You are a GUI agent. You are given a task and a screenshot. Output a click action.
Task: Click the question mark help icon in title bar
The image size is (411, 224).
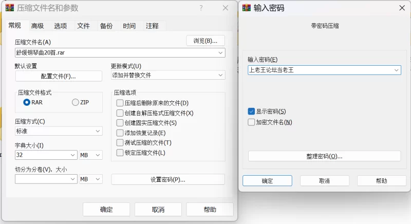[200, 8]
